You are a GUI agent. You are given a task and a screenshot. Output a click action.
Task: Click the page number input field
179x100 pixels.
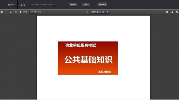tap(33, 12)
